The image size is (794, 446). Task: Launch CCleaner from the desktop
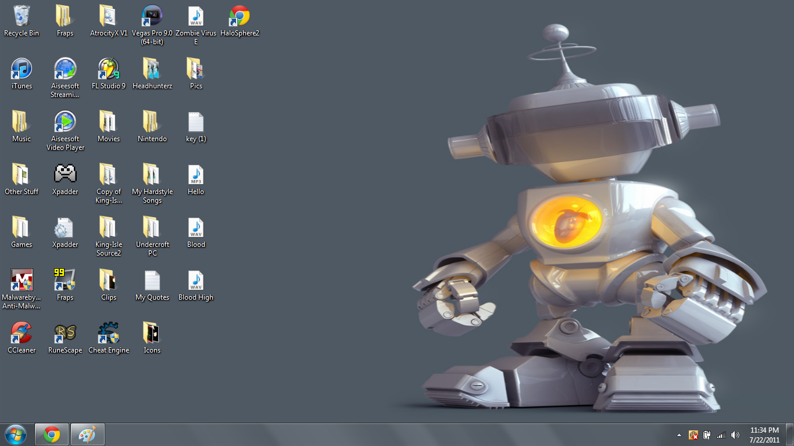pos(22,338)
